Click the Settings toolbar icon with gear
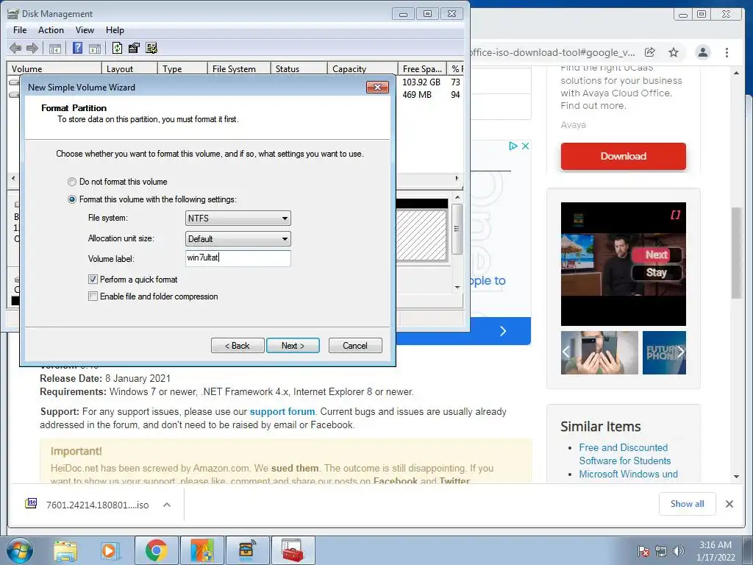Screen dimensions: 753x565 [x=151, y=48]
